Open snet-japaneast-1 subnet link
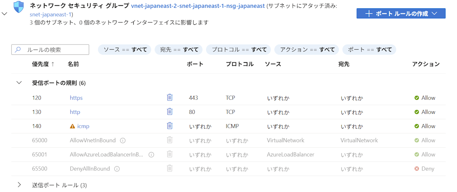Image resolution: width=457 pixels, height=192 pixels. (51, 14)
